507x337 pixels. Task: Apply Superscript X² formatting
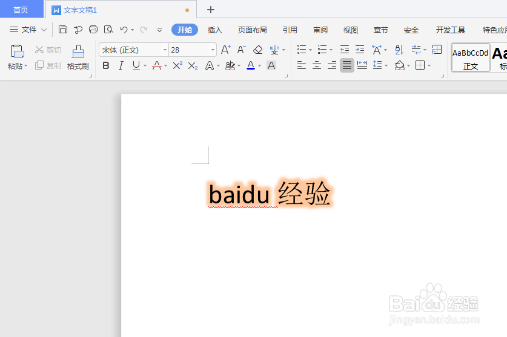(177, 65)
